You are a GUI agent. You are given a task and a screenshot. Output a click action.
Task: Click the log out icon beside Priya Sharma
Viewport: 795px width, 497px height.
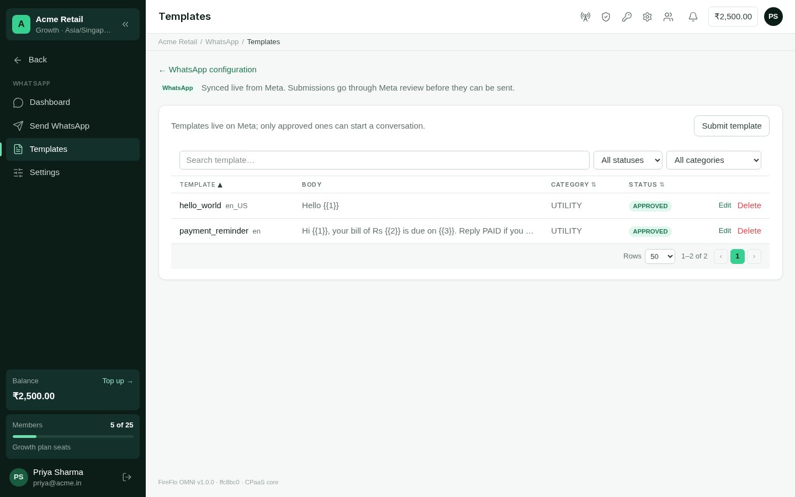coord(127,477)
